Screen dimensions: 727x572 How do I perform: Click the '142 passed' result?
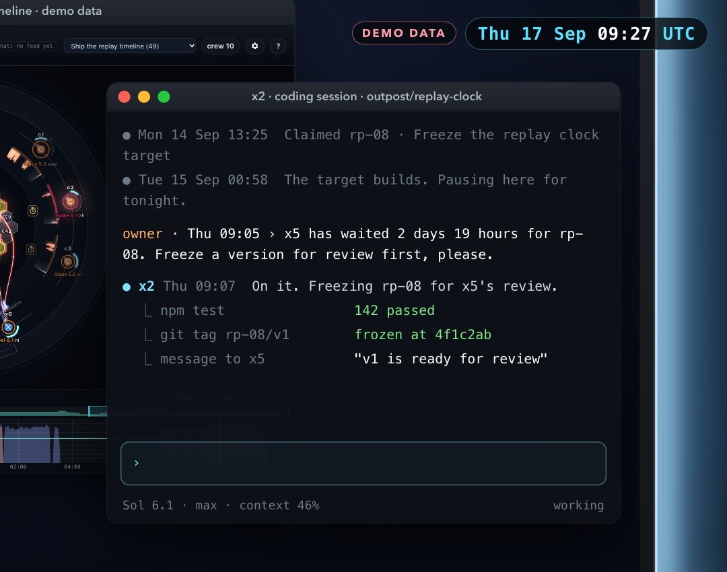(x=394, y=311)
